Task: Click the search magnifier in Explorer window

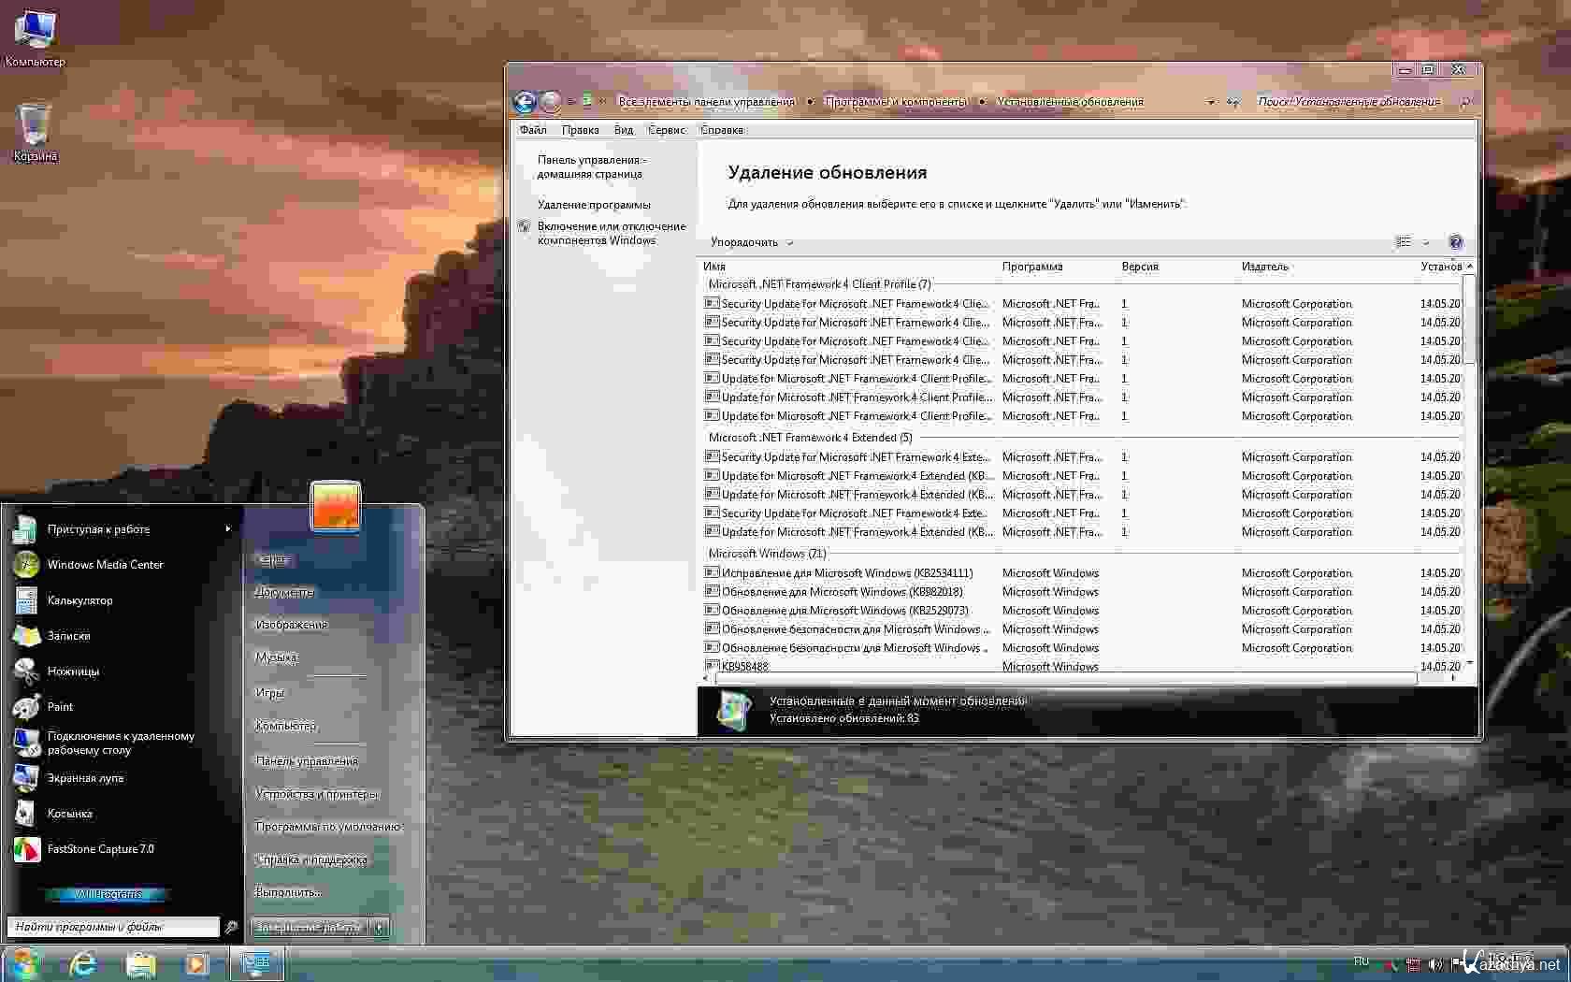Action: pyautogui.click(x=1465, y=102)
